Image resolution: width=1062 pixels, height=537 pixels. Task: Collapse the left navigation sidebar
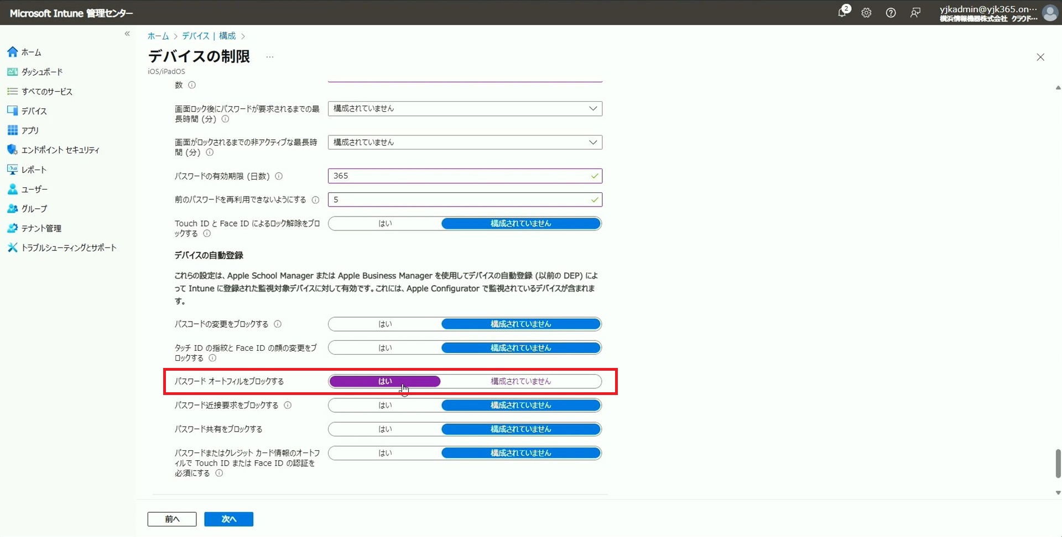click(127, 34)
